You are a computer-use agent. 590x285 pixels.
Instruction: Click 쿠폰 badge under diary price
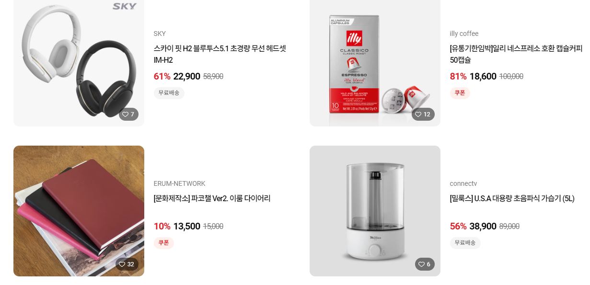[163, 243]
